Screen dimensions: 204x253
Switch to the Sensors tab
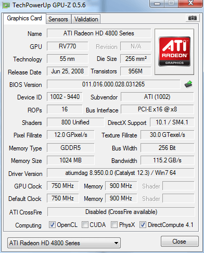pyautogui.click(x=58, y=19)
